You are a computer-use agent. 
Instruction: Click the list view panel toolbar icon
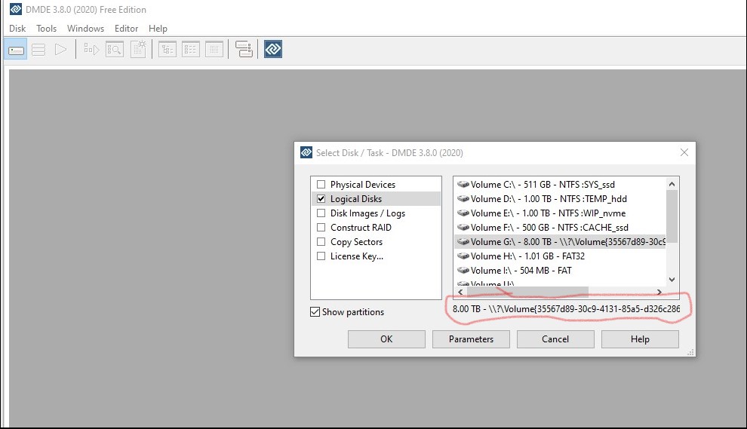191,50
